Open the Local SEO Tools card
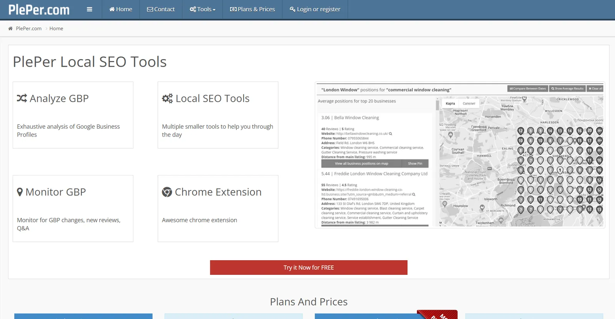 218,115
